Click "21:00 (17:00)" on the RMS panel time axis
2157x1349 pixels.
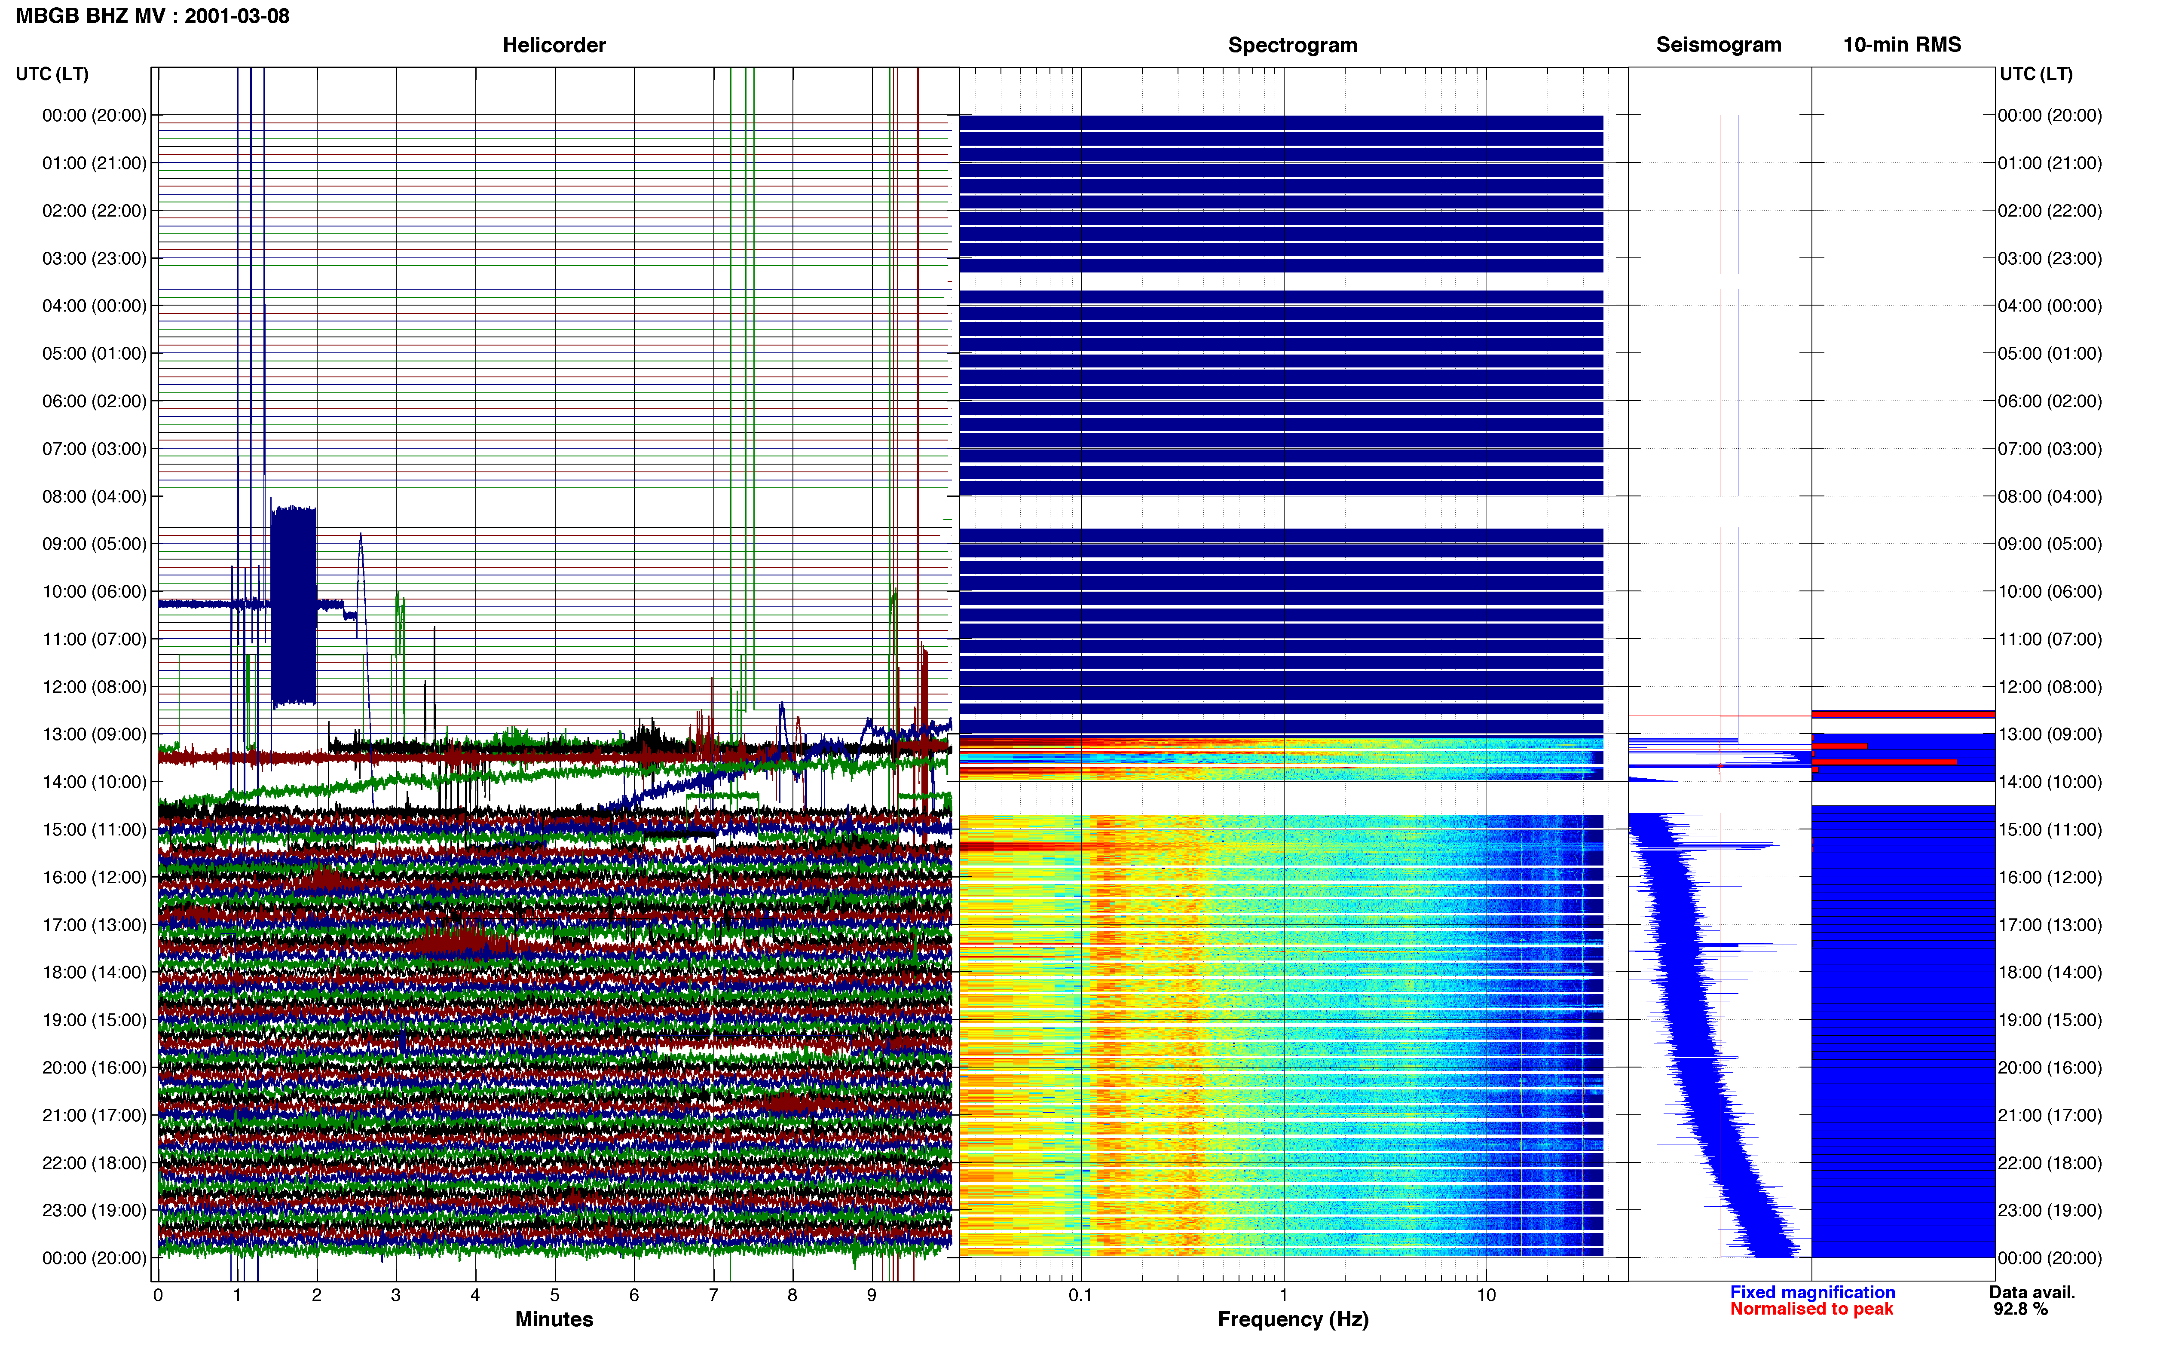coord(2050,1115)
